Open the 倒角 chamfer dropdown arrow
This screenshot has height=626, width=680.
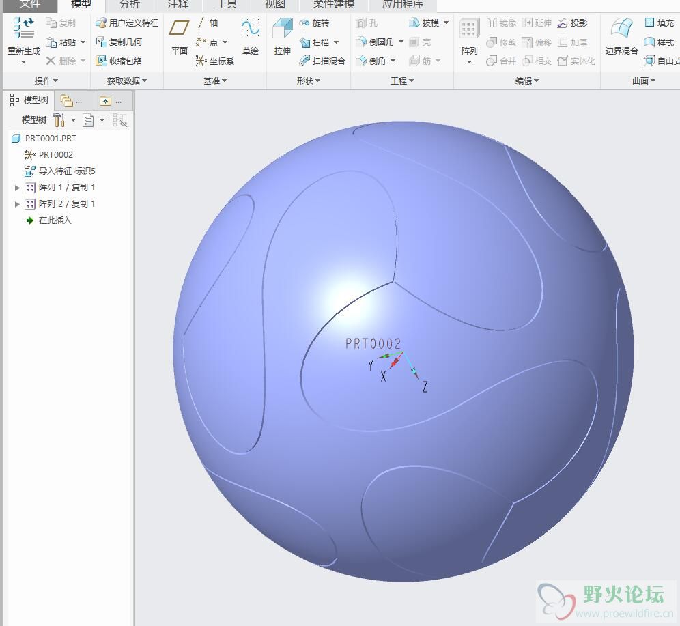pyautogui.click(x=393, y=61)
